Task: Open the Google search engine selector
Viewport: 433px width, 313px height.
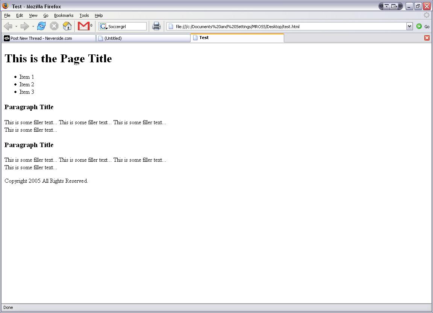Action: (x=103, y=26)
